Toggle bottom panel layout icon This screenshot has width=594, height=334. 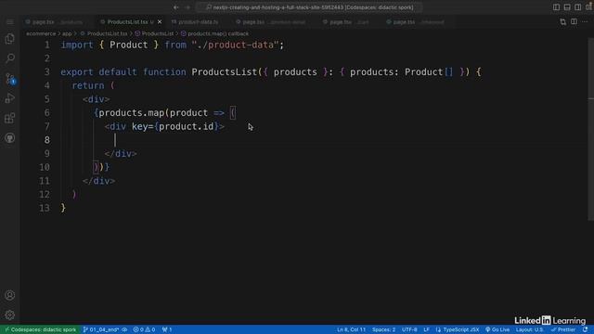(x=567, y=7)
